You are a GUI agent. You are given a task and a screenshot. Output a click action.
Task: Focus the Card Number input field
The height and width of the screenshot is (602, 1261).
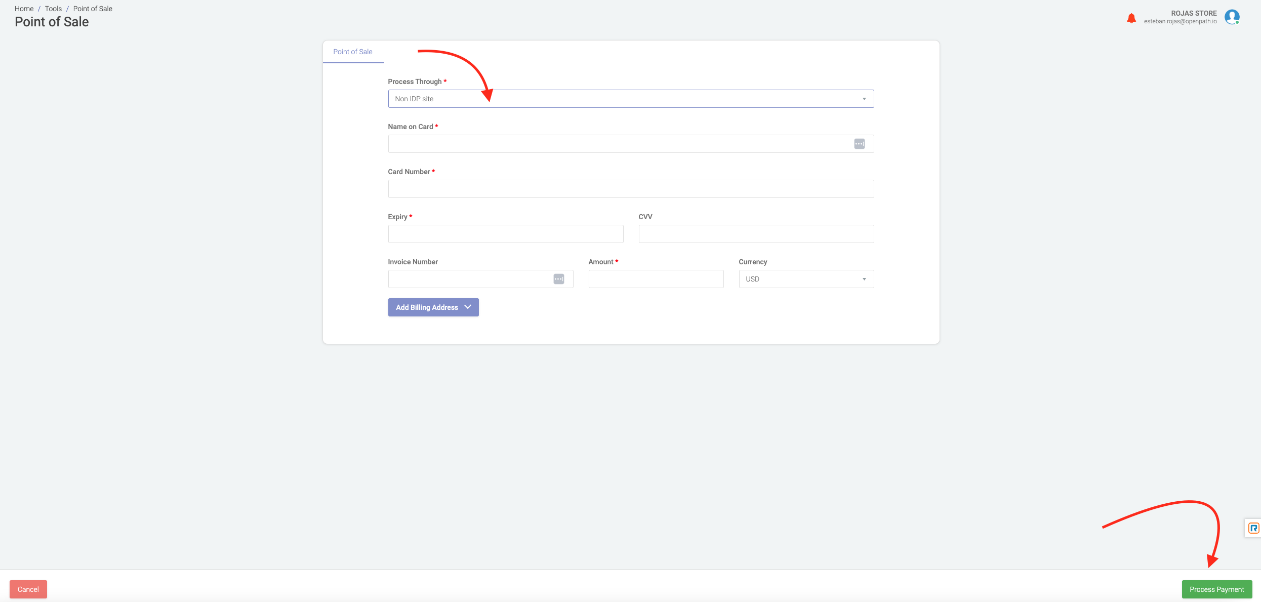630,189
